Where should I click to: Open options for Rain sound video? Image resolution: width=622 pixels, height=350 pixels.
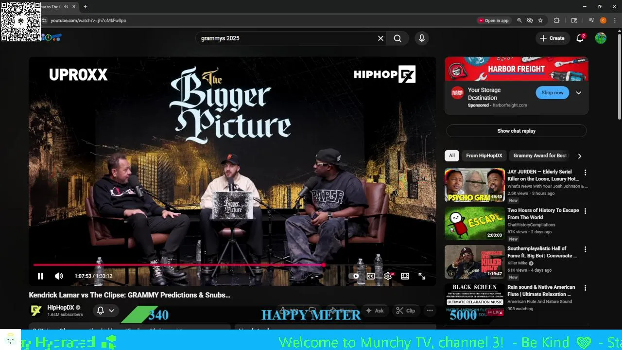pyautogui.click(x=585, y=288)
